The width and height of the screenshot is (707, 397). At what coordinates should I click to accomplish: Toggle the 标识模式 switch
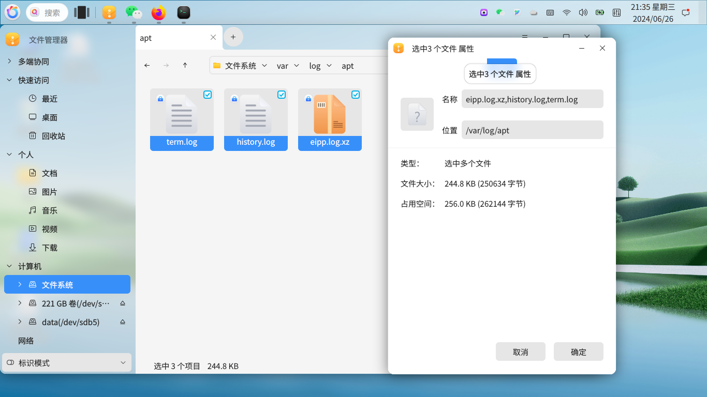pos(10,363)
